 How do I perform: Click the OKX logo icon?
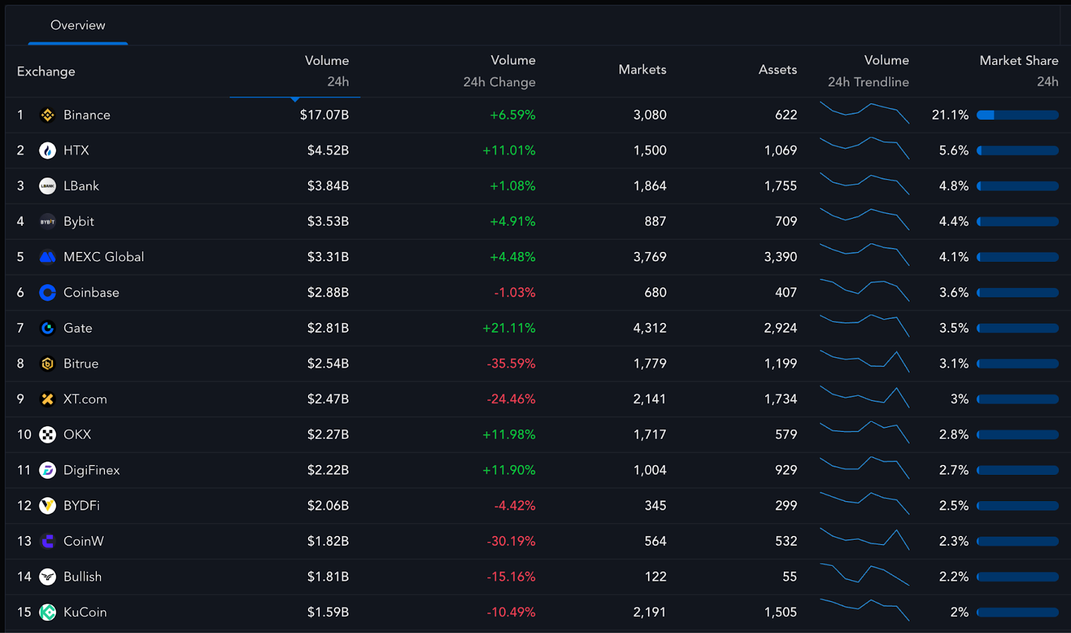[47, 434]
